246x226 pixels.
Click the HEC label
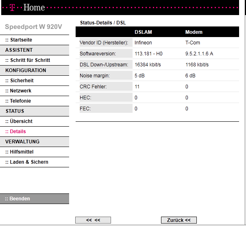85,98
